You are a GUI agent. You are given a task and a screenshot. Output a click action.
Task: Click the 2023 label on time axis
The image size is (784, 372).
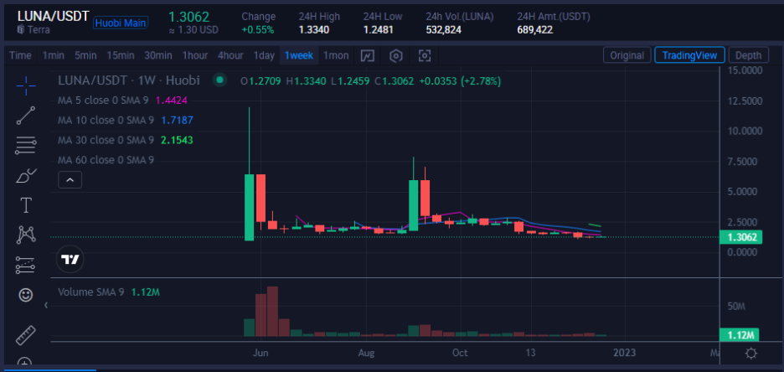point(624,353)
